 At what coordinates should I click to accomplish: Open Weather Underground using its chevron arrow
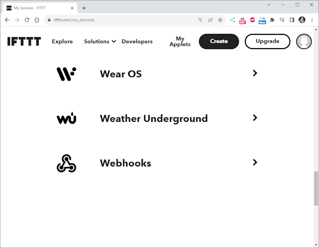coord(255,118)
